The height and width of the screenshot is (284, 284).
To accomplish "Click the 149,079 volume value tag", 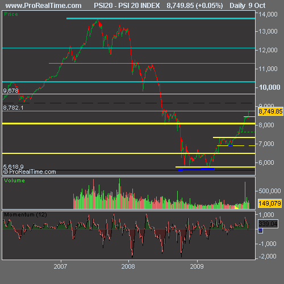I will click(x=270, y=203).
